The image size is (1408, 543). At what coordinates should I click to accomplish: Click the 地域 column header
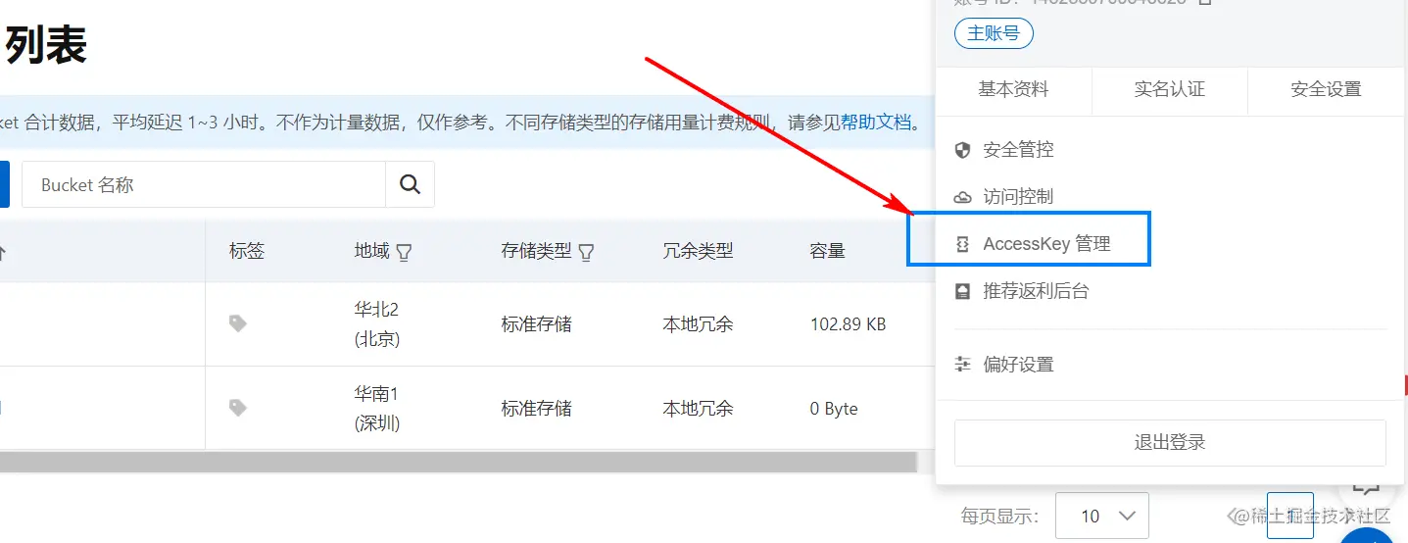372,251
